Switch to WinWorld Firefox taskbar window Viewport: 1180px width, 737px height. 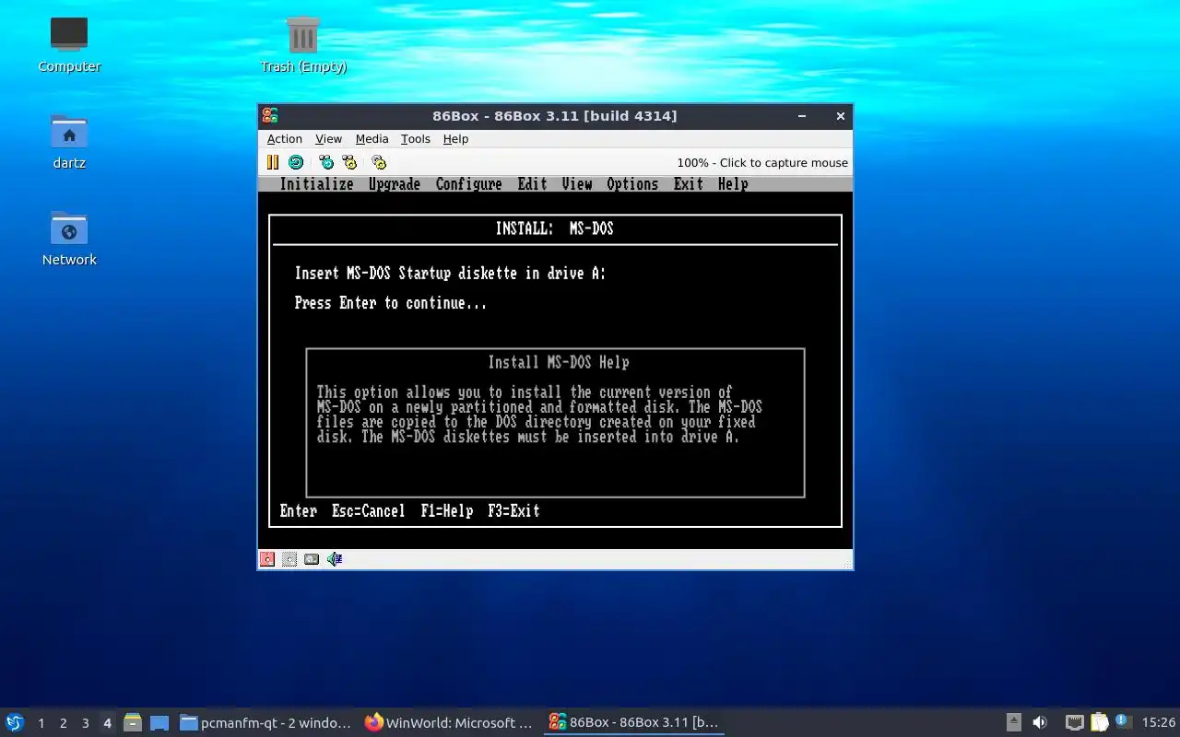coord(449,722)
